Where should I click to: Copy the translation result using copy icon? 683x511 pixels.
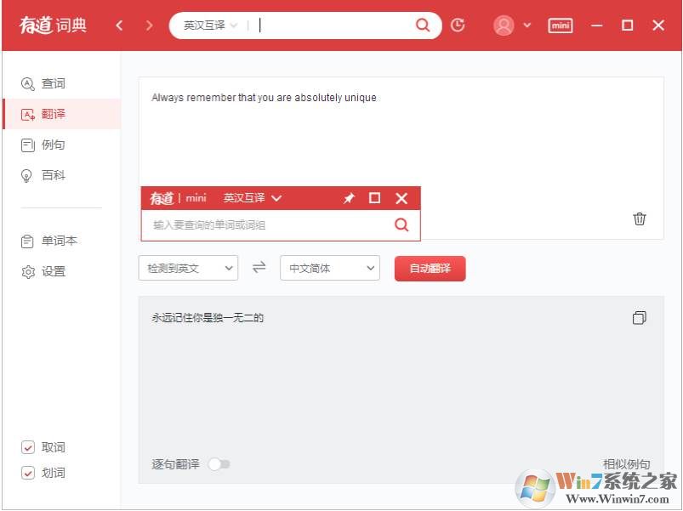coord(639,318)
